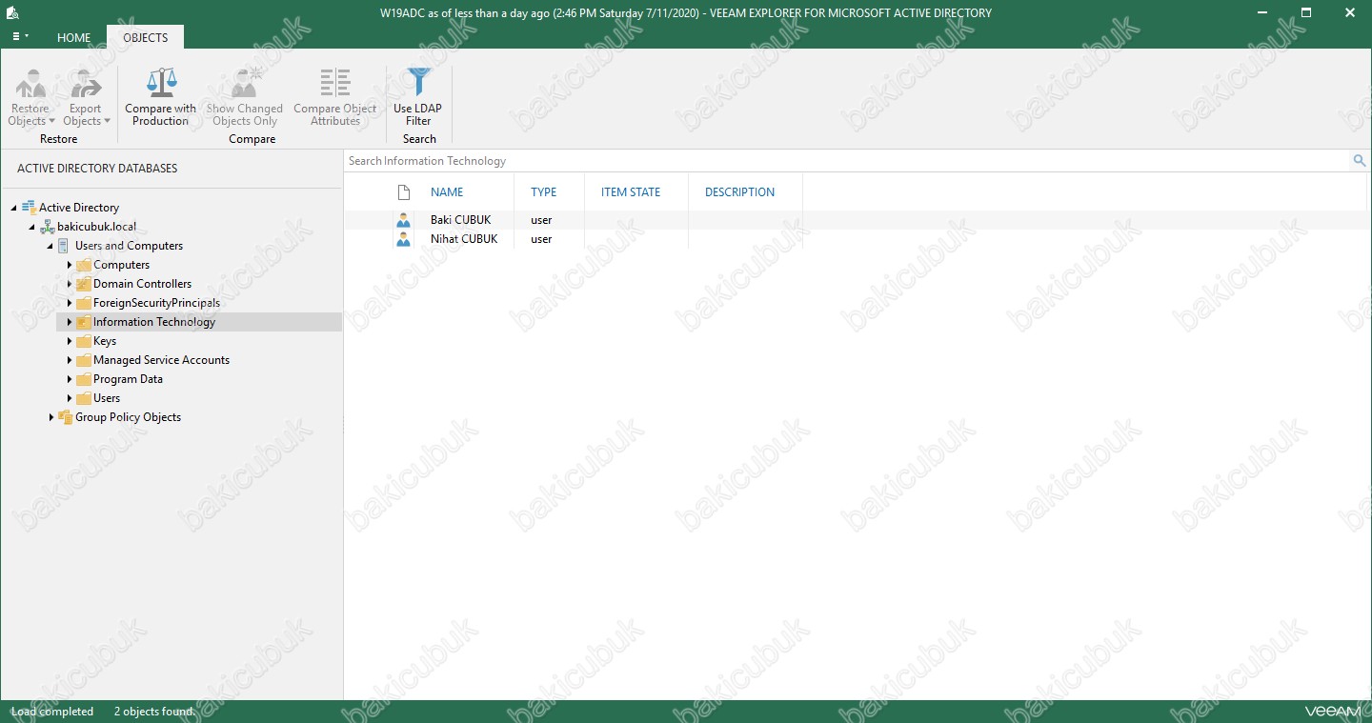This screenshot has width=1372, height=723.
Task: Expand the Domain Controllers tree node
Action: coord(70,284)
